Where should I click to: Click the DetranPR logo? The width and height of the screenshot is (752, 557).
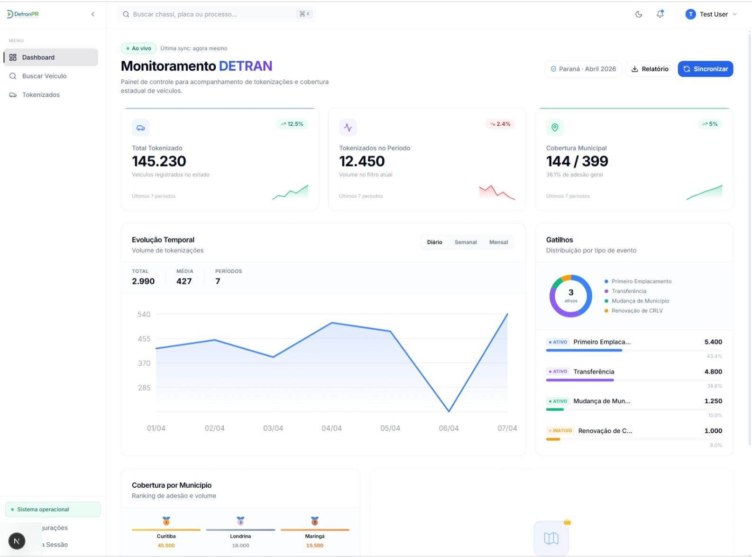click(x=23, y=14)
